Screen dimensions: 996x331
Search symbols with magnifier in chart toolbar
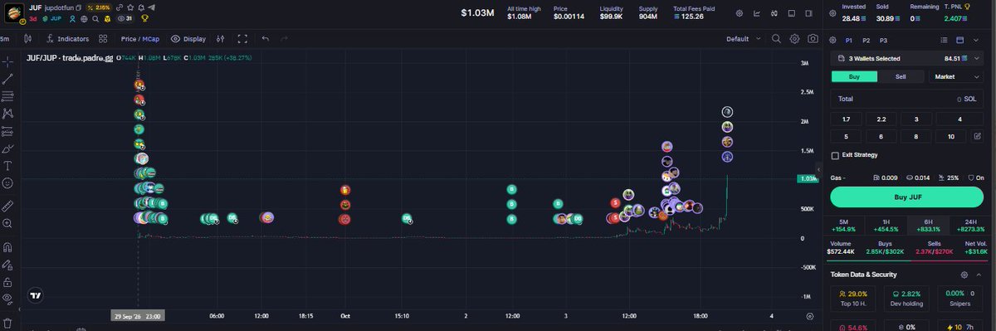coord(777,38)
